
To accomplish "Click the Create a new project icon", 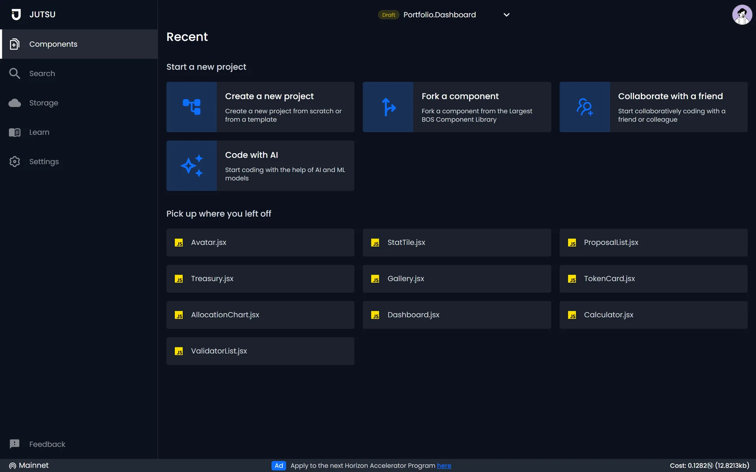I will tap(191, 107).
